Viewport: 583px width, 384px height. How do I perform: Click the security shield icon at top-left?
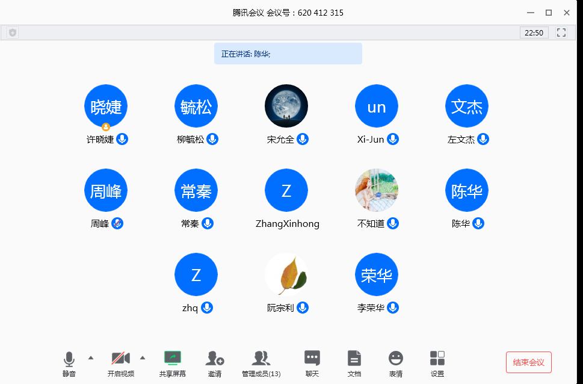click(x=13, y=33)
